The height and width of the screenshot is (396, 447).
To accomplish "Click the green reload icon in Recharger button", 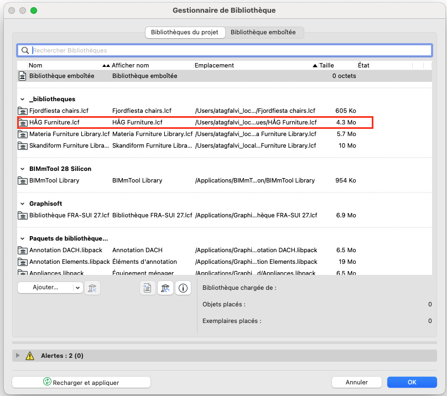I will pyautogui.click(x=47, y=382).
